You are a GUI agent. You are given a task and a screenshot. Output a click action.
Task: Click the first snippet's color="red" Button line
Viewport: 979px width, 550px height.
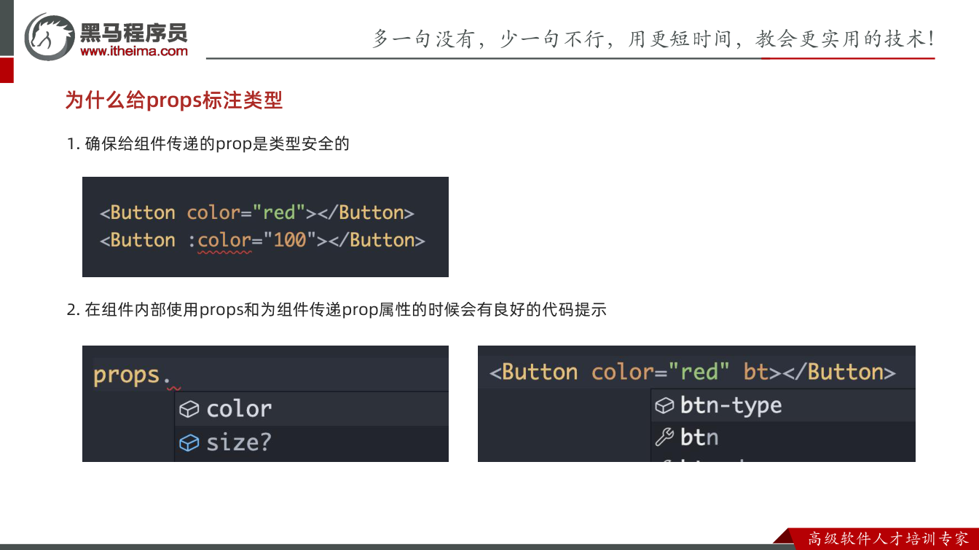click(x=257, y=212)
